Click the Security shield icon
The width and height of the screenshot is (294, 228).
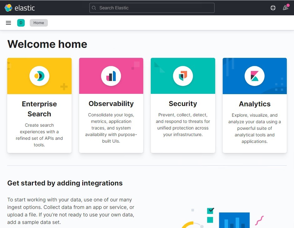point(183,76)
